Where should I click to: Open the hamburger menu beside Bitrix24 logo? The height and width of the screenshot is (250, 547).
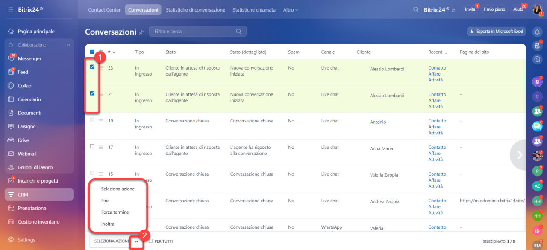[x=10, y=9]
